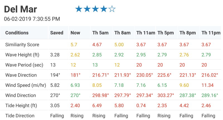223x120 pixels.
Task: Click the empty fifth rating star
Action: [112, 9]
